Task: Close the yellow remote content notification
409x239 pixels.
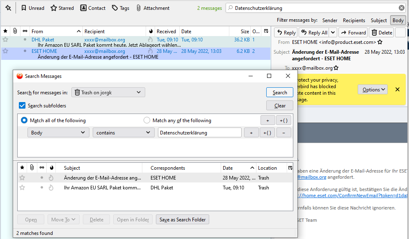Action: click(397, 89)
